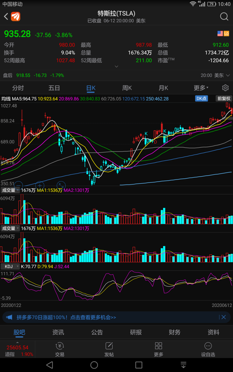Tap the 今开 980.00 open price

pyautogui.click(x=67, y=45)
